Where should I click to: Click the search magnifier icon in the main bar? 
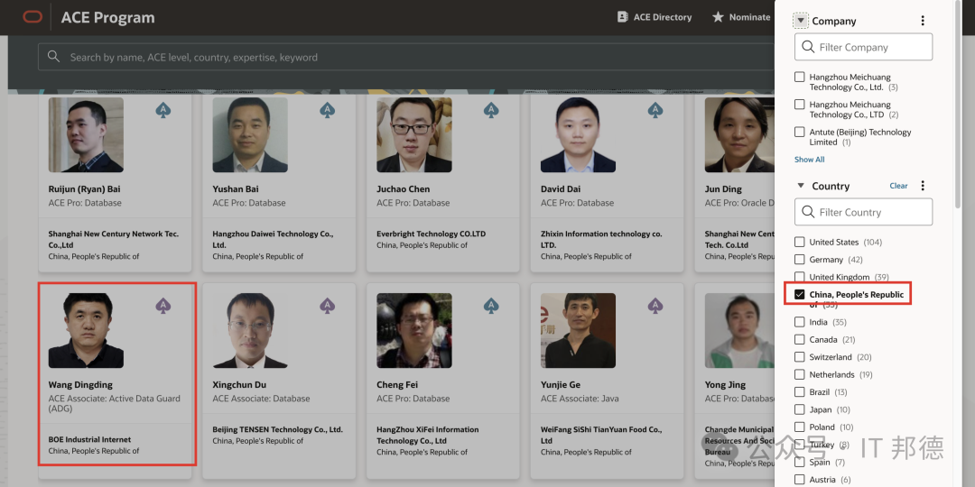tap(53, 57)
